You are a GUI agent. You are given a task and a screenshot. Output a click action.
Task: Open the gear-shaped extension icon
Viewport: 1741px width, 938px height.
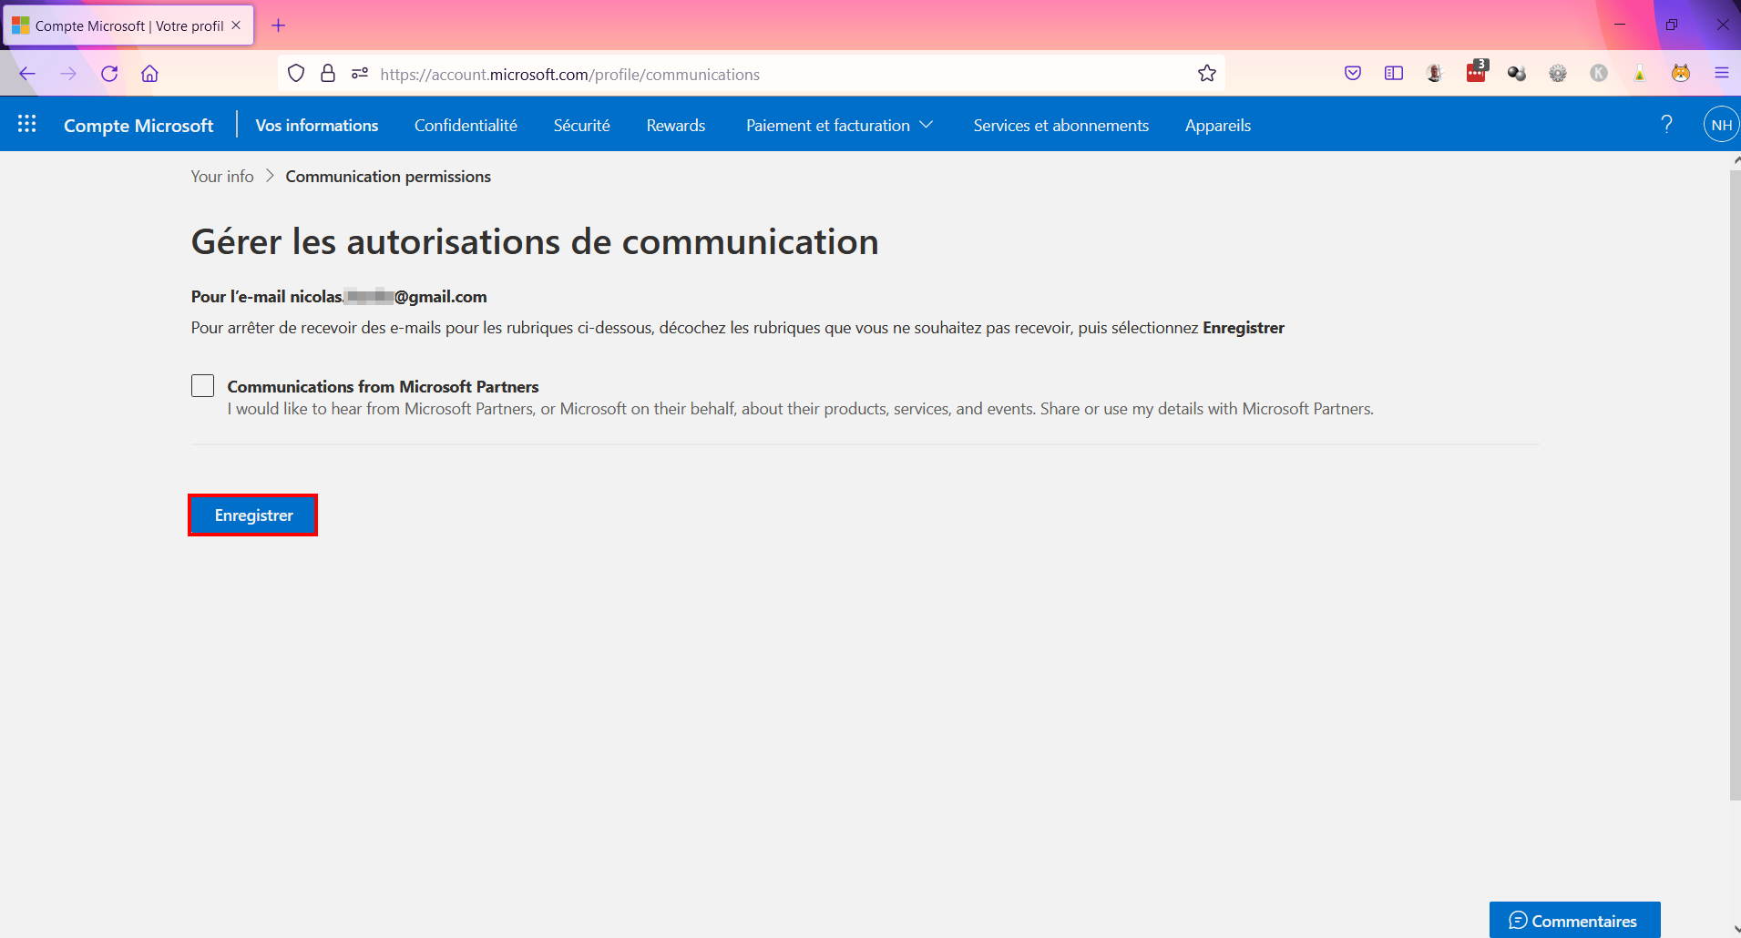1558,74
